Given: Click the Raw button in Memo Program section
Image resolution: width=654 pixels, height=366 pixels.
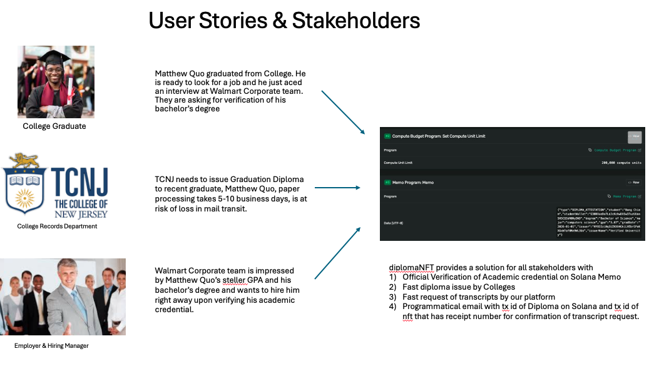Looking at the screenshot, I should pyautogui.click(x=634, y=183).
